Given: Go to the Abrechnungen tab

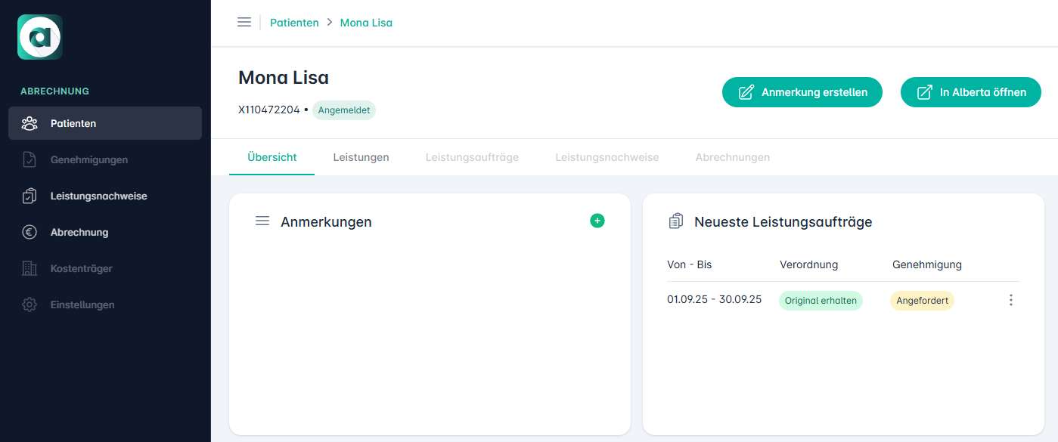Looking at the screenshot, I should [732, 157].
